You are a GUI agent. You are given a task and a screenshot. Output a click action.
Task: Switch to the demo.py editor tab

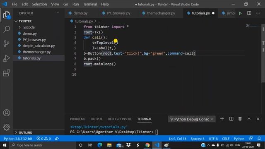(x=80, y=13)
